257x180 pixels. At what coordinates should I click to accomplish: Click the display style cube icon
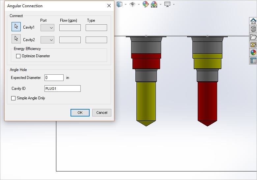pyautogui.click(x=120, y=4)
